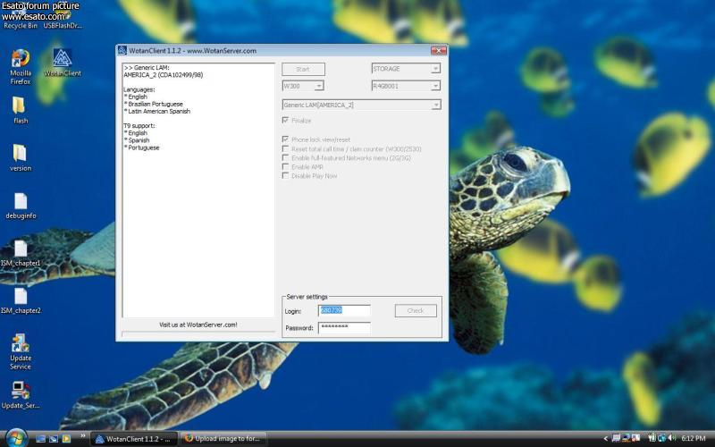Click the volume tray icon
This screenshot has height=447, width=715.
pyautogui.click(x=672, y=438)
